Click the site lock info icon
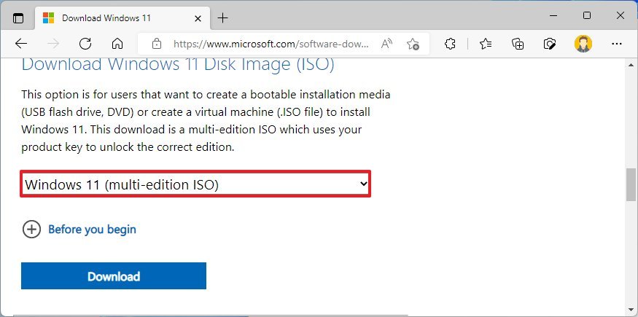 [155, 44]
